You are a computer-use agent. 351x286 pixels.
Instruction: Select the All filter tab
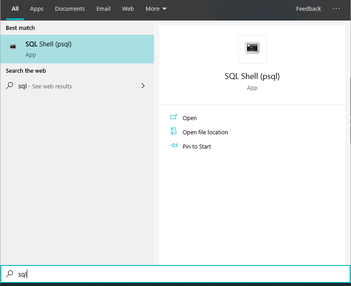pyautogui.click(x=15, y=9)
